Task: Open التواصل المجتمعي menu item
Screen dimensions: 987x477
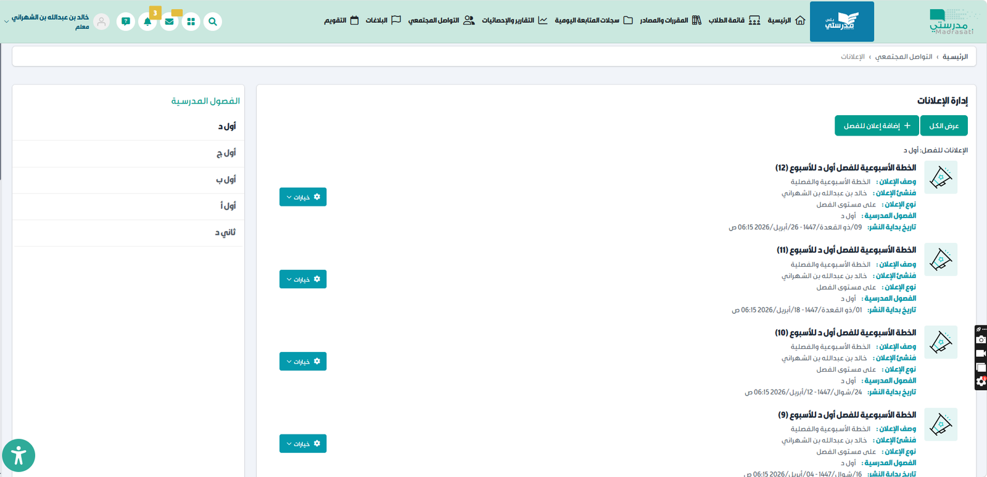Action: click(441, 20)
